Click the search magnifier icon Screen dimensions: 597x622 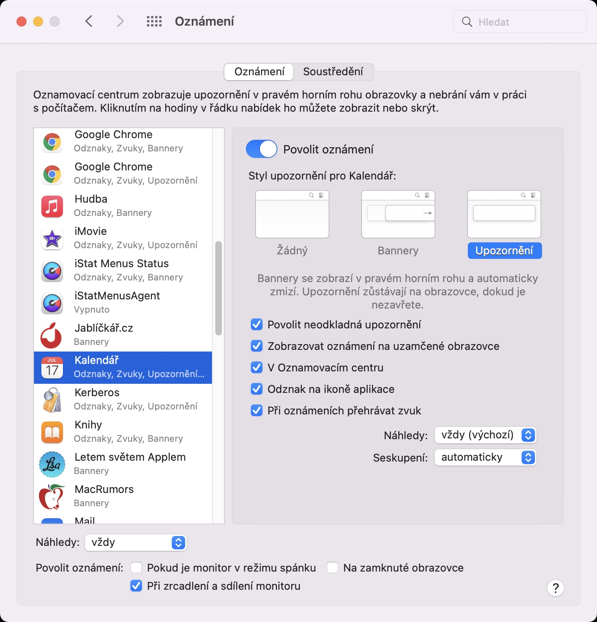pyautogui.click(x=467, y=22)
